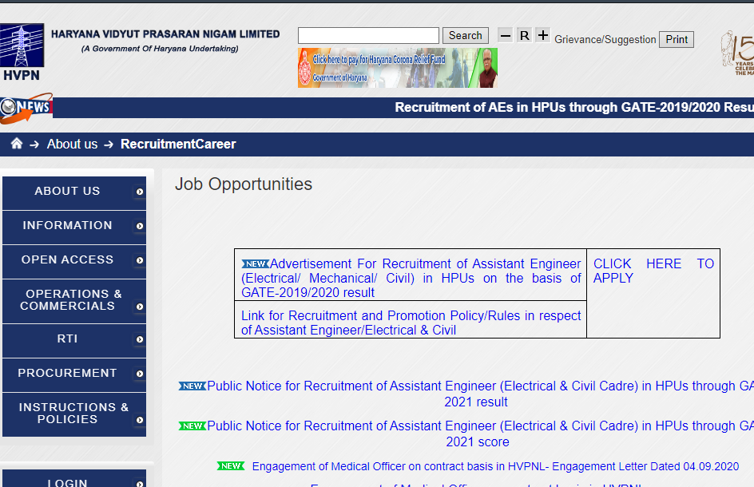
Task: Open the ABOUT US menu item
Action: 74,192
